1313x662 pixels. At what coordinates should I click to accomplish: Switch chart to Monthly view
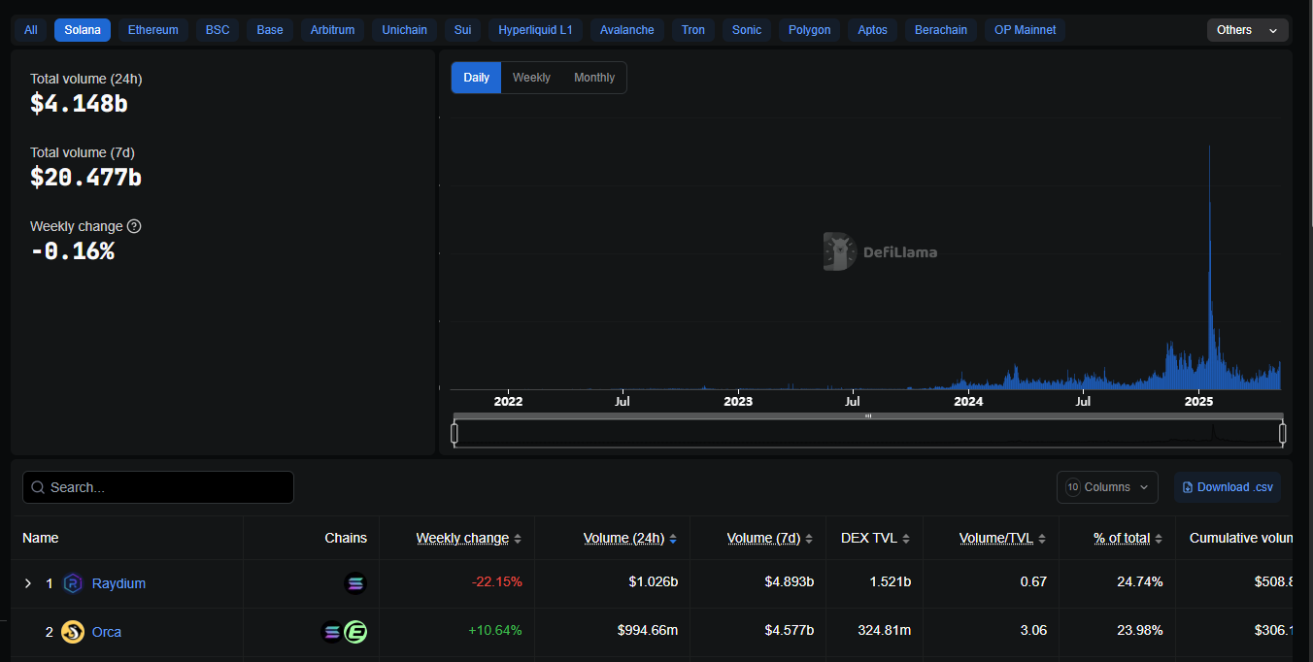[594, 78]
